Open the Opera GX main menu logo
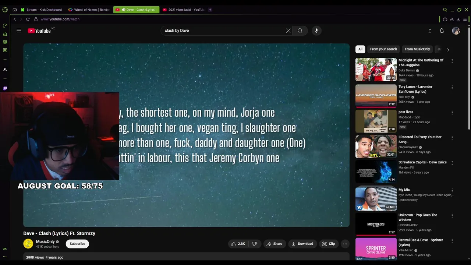The image size is (471, 265). pos(5,10)
